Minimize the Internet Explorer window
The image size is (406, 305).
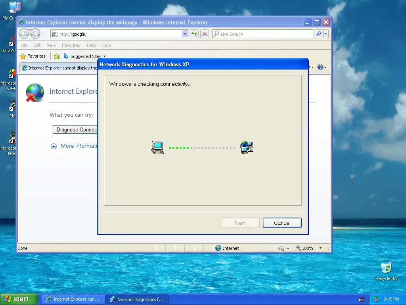pos(307,22)
